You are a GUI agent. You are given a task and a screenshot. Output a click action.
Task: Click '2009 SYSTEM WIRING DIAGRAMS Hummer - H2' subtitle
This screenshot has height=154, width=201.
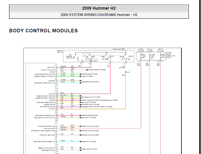point(99,15)
